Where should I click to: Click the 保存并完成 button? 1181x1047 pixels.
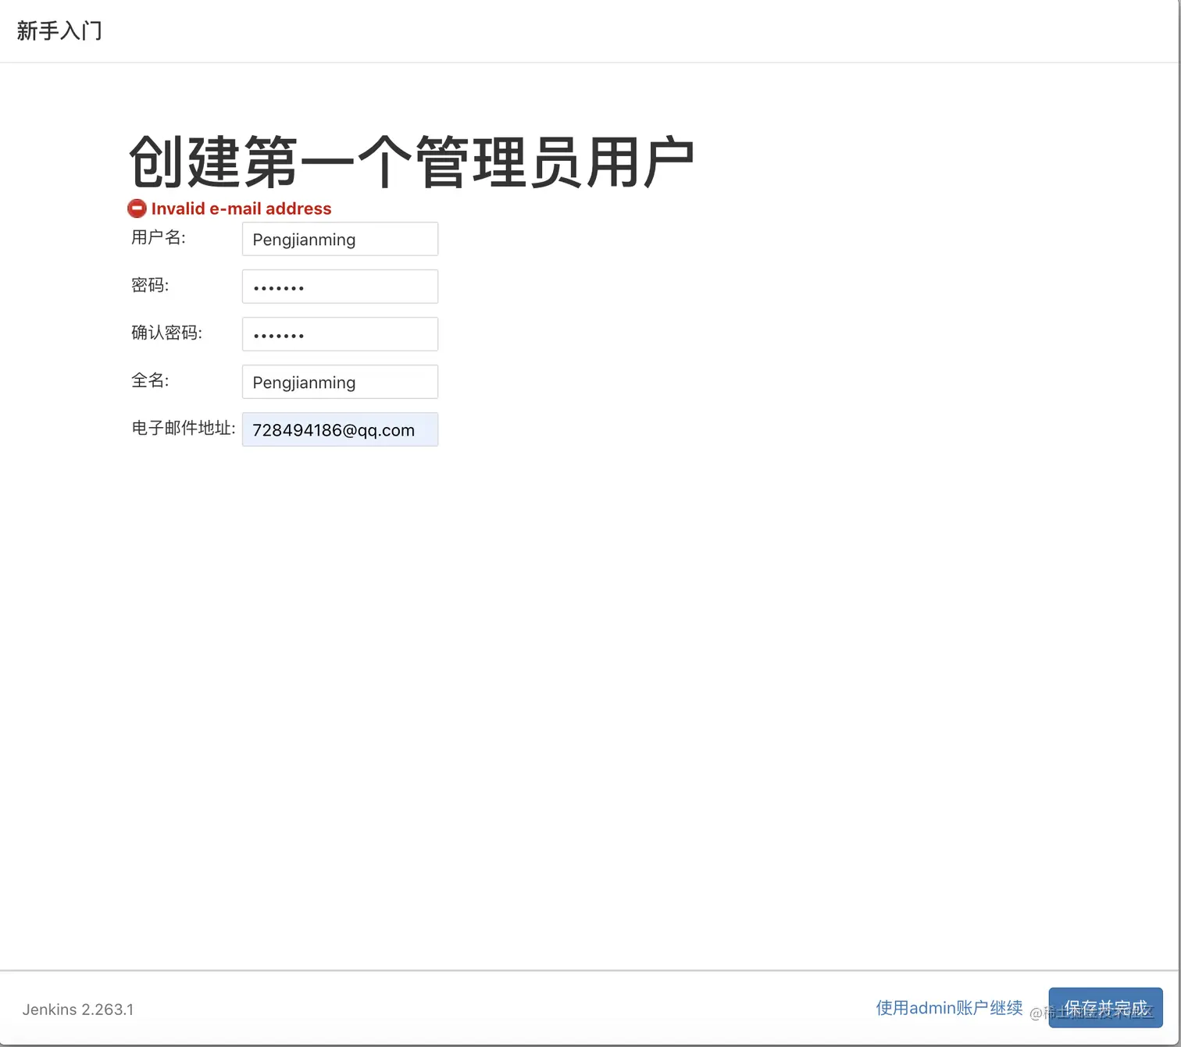point(1105,1008)
